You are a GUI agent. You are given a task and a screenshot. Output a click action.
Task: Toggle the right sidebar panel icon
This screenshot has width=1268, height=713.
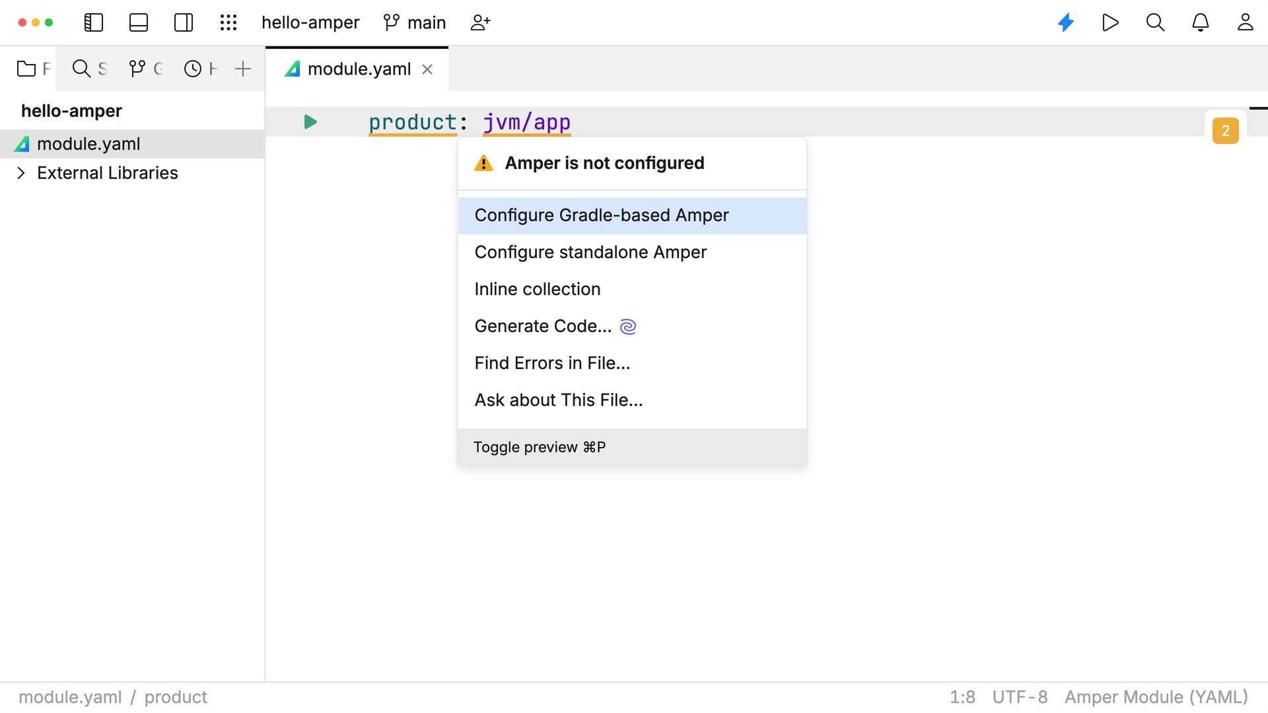(184, 22)
